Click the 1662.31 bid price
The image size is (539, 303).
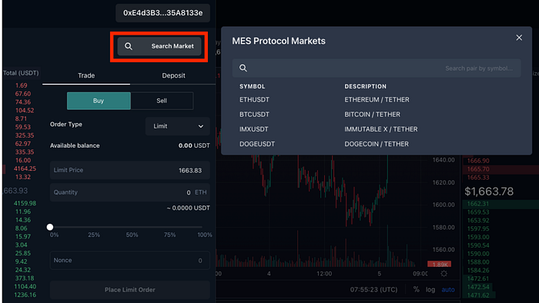[478, 204]
